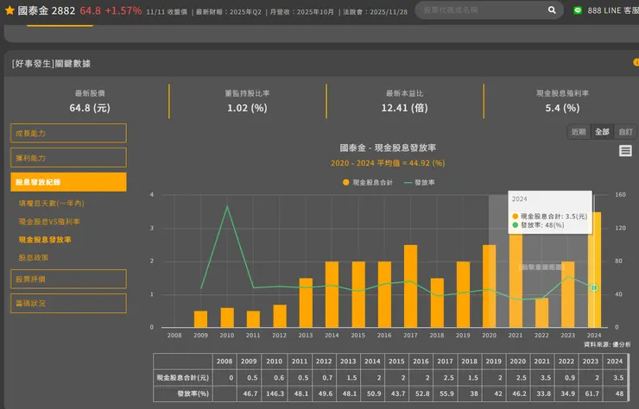This screenshot has height=409, width=639.
Task: Click the chart title 國泰金 - 現金股息發放率
Action: pos(388,148)
